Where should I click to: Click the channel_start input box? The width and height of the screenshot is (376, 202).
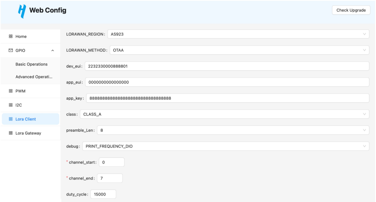(112, 162)
